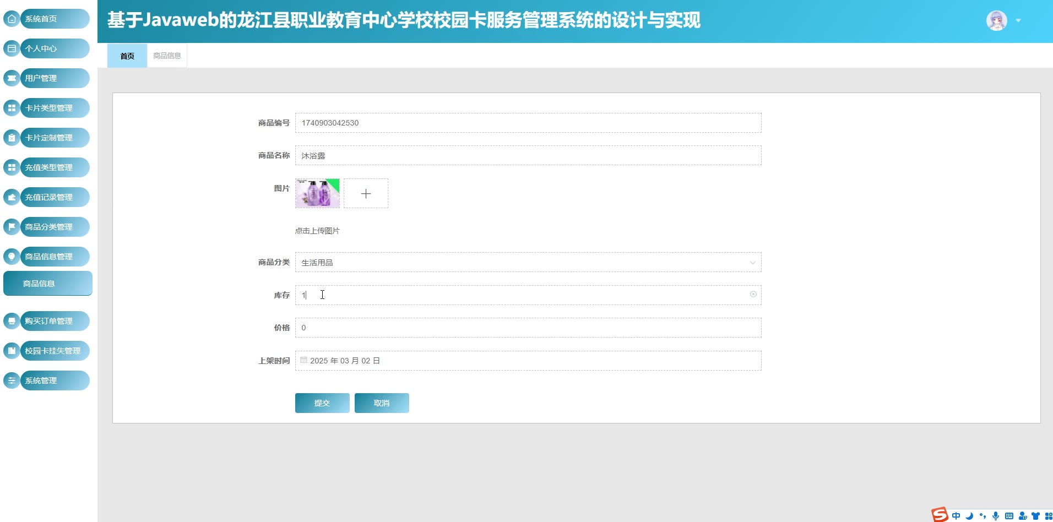The width and height of the screenshot is (1053, 522).
Task: Click the clear icon in 库存 field
Action: tap(753, 295)
